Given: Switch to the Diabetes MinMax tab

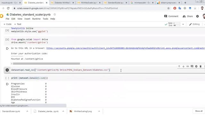Looking at the screenshot, I should (62, 3).
